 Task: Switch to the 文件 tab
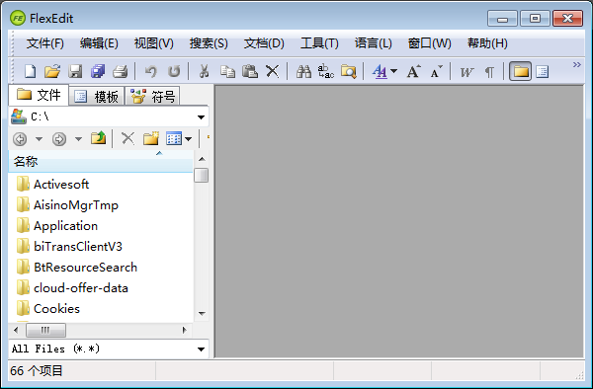tap(39, 95)
